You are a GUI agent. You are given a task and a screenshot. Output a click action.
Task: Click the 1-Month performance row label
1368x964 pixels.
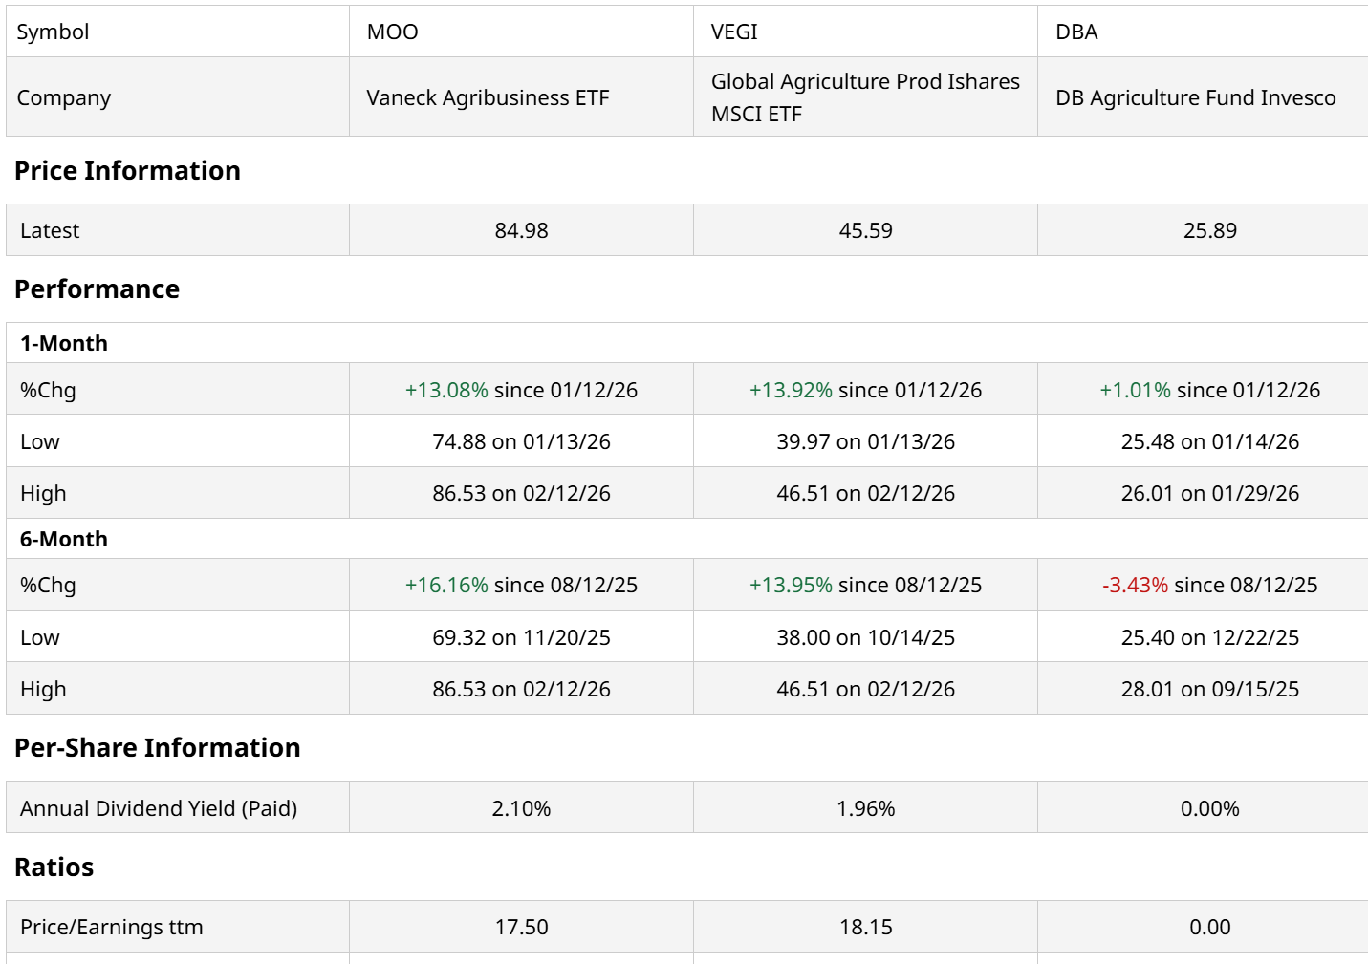point(64,344)
